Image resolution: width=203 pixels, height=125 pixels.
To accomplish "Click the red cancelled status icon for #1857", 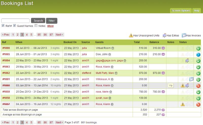I will point(198,105).
